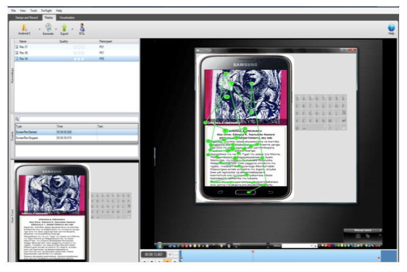The height and width of the screenshot is (272, 407).
Task: Click the Generate toolbar icon
Action: [48, 26]
